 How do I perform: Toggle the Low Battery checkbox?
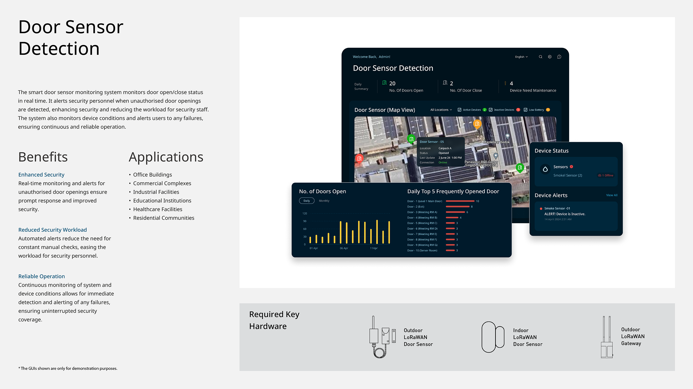(526, 110)
